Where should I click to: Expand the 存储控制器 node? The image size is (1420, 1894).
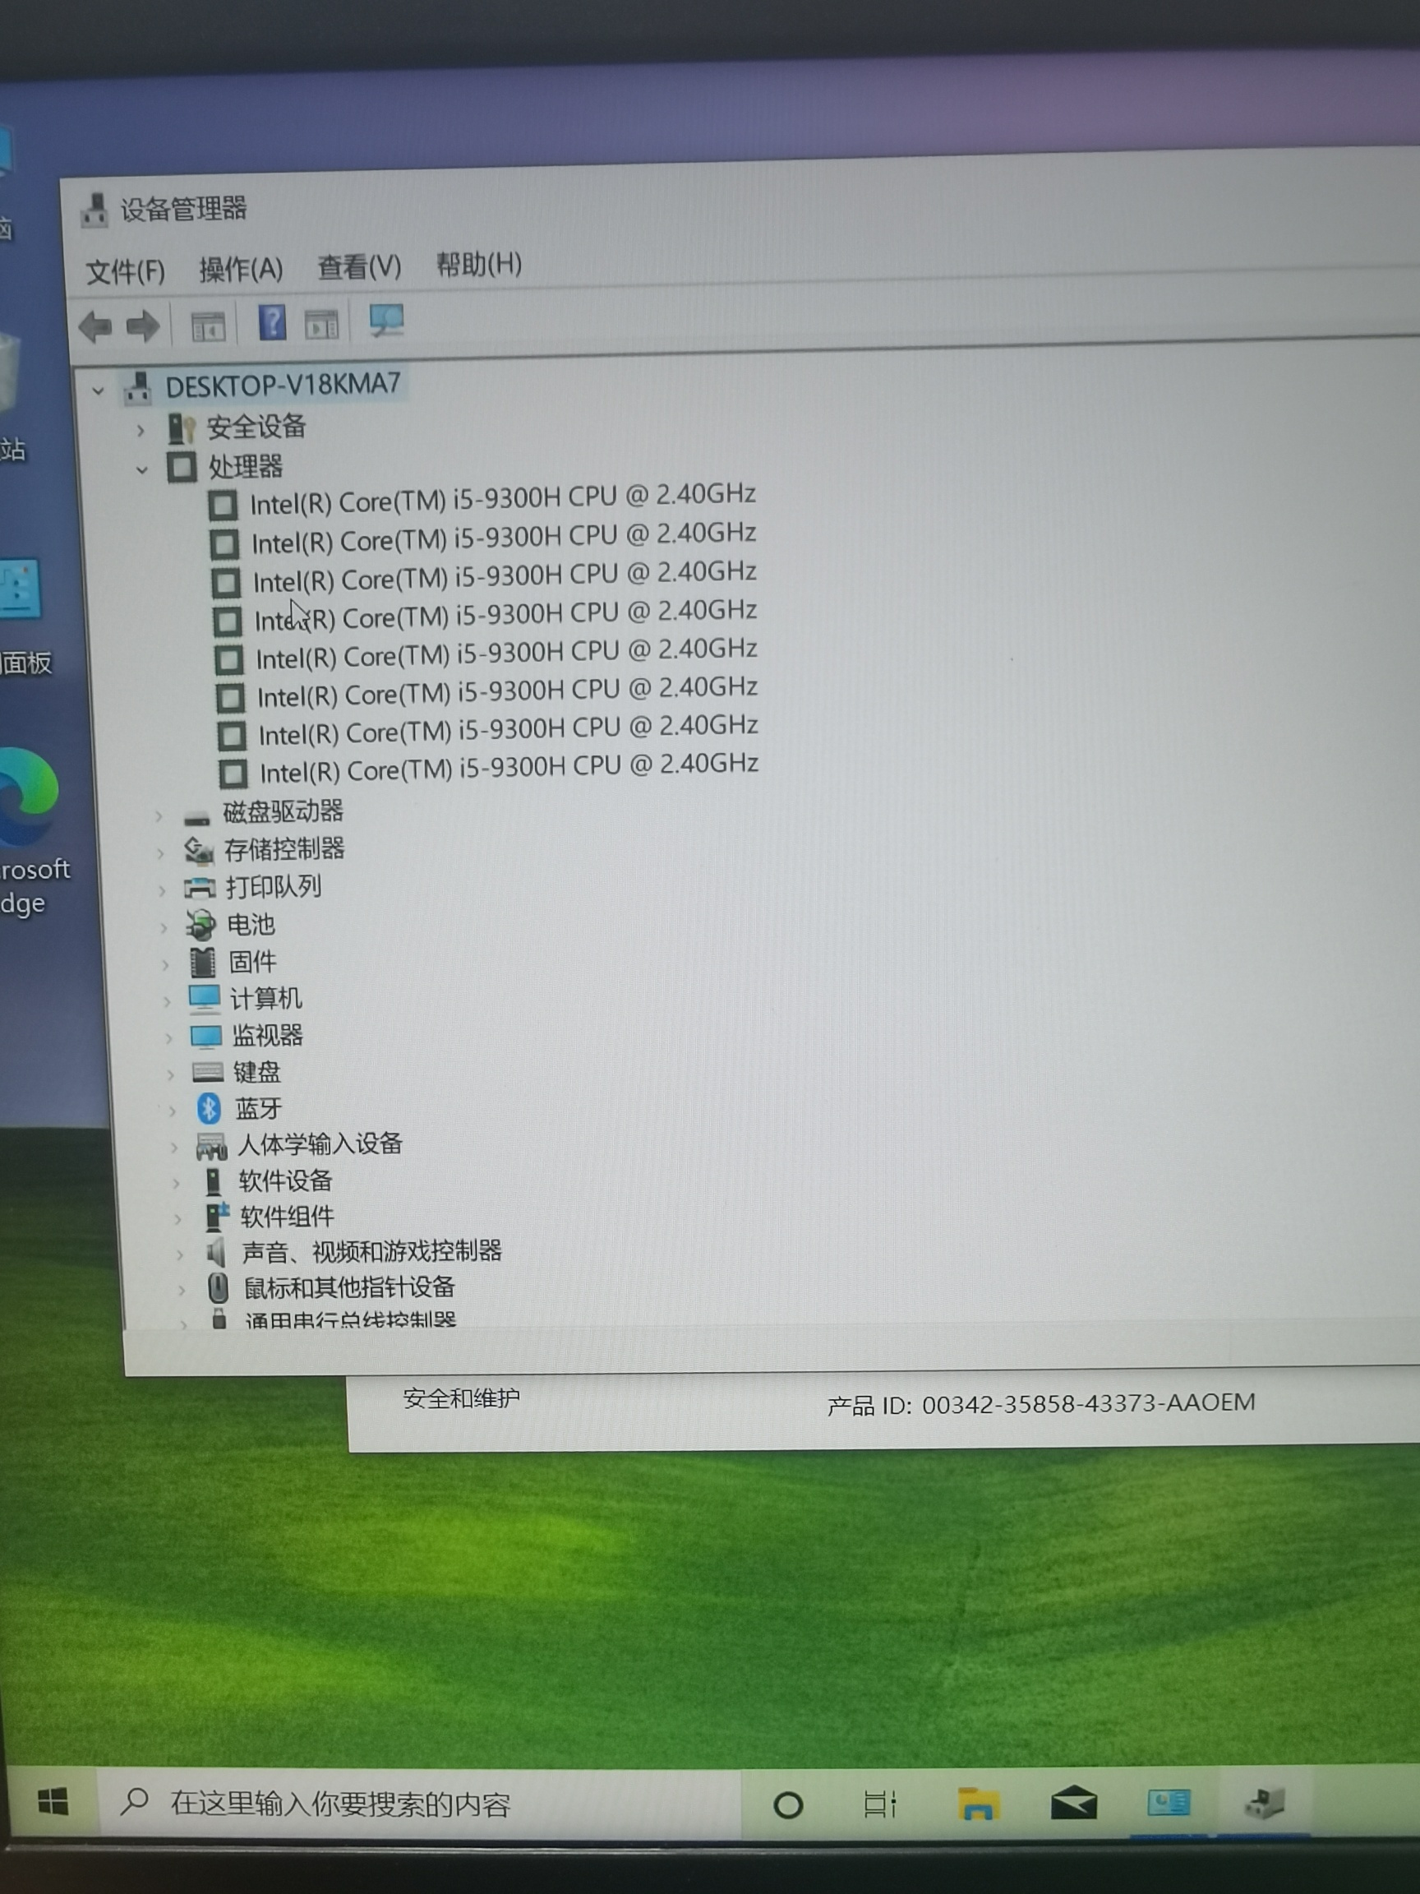coord(160,852)
